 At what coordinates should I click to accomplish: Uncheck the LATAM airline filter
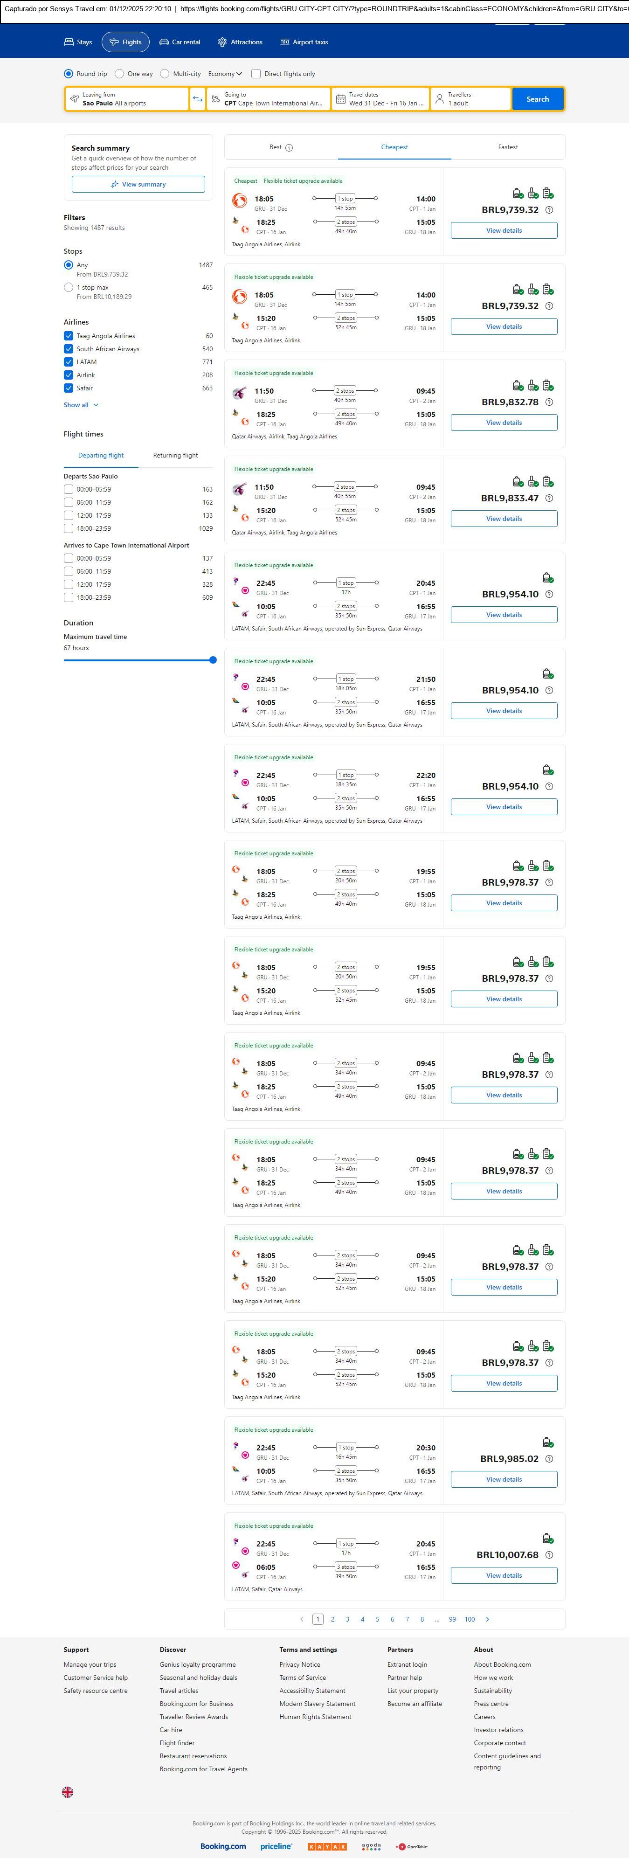click(x=69, y=362)
